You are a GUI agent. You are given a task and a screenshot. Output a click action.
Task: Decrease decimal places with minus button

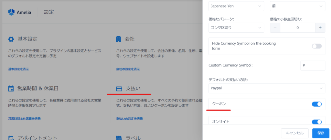(x=275, y=27)
